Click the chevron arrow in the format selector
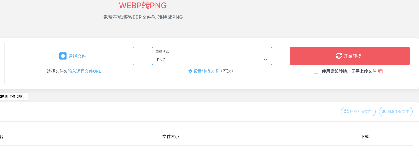The height and width of the screenshot is (156, 419). (x=265, y=60)
